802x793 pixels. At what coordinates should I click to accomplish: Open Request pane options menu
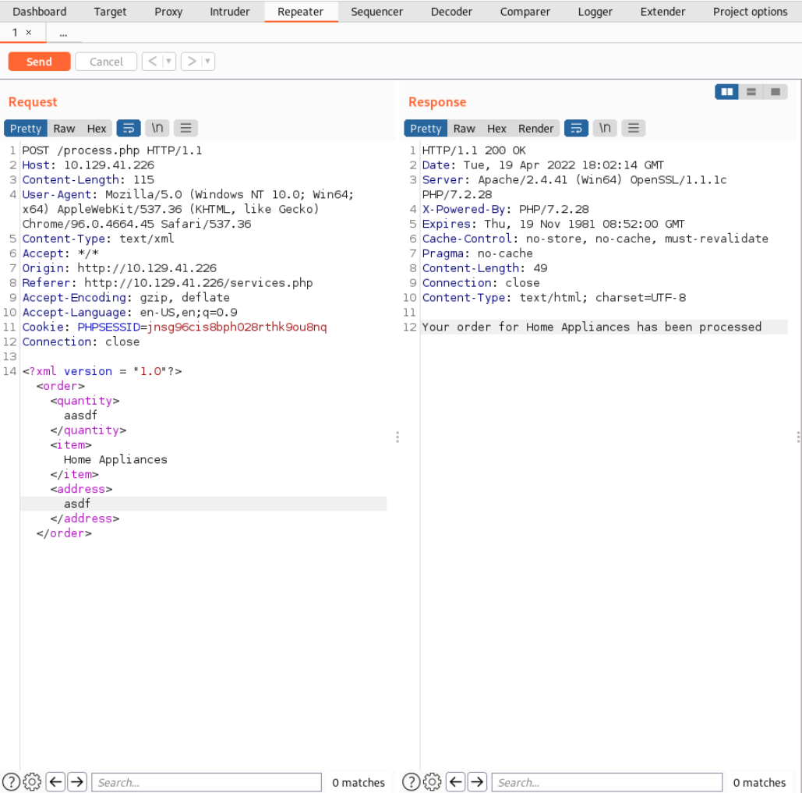(x=185, y=129)
